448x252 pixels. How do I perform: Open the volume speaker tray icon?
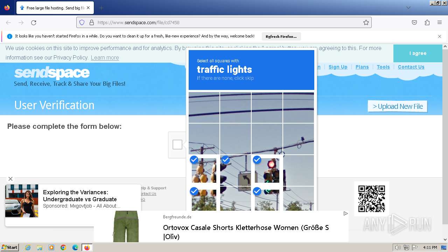(x=398, y=247)
